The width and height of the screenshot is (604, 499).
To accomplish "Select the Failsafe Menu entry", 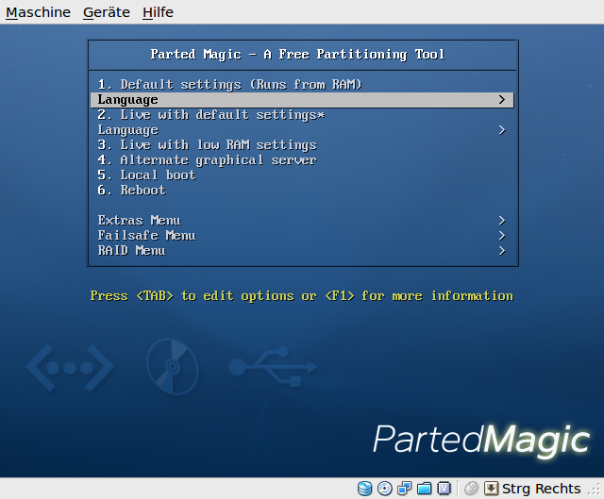I will pyautogui.click(x=147, y=236).
